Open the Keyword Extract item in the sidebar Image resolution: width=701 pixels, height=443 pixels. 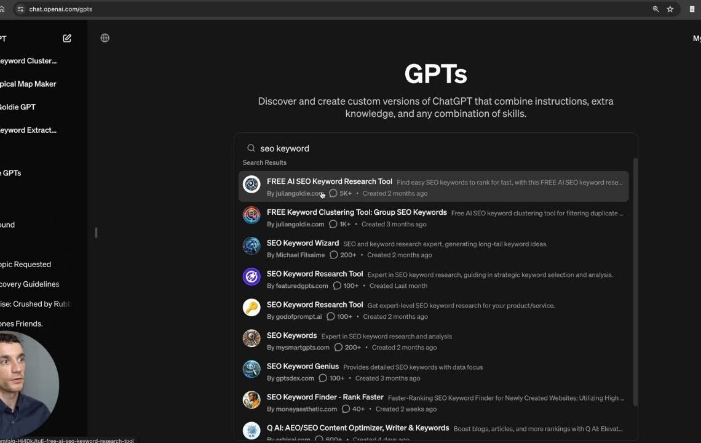(28, 130)
